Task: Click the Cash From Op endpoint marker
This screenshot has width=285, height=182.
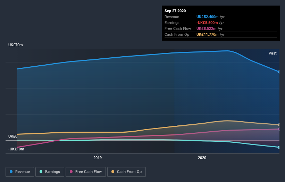Action: [279, 125]
